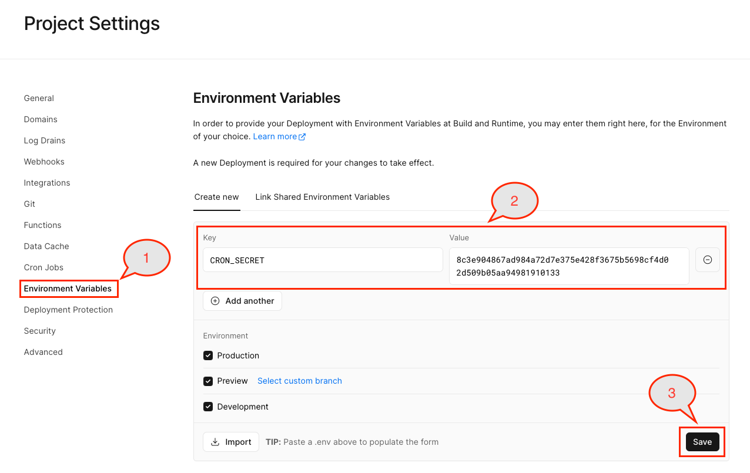Click the minus icon to remove CRON_SECRET row

(x=708, y=260)
